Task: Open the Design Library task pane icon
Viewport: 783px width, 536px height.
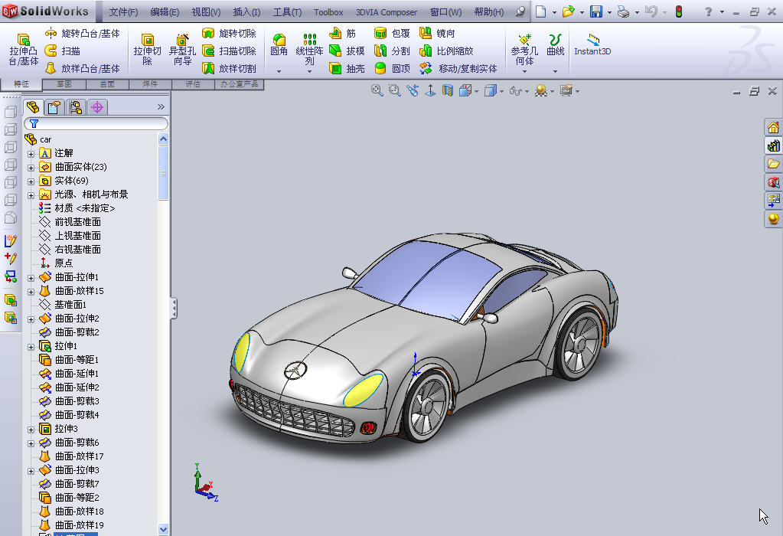Action: pos(774,145)
